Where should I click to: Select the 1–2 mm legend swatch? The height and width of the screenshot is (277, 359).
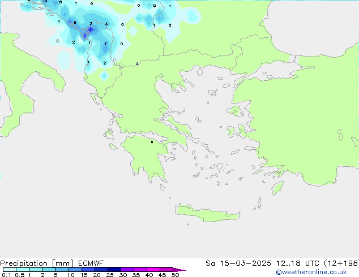point(36,270)
